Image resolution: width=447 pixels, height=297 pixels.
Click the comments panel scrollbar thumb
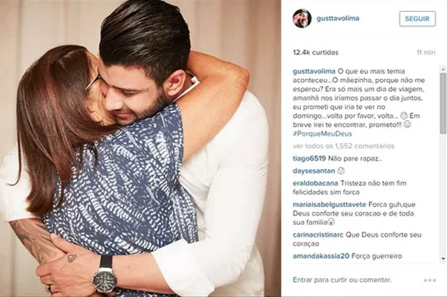click(x=443, y=104)
